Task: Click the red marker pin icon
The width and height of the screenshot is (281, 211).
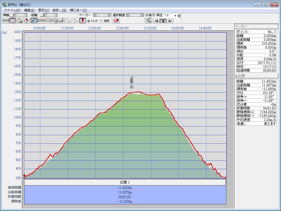Action: [82, 21]
